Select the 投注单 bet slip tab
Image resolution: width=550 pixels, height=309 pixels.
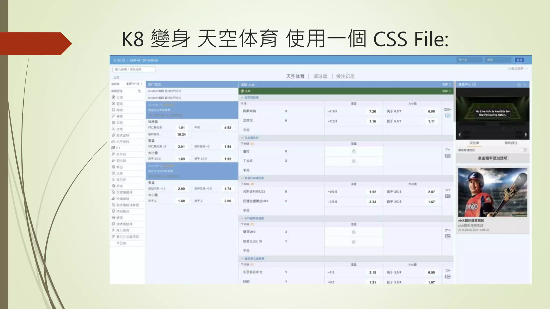tap(474, 143)
